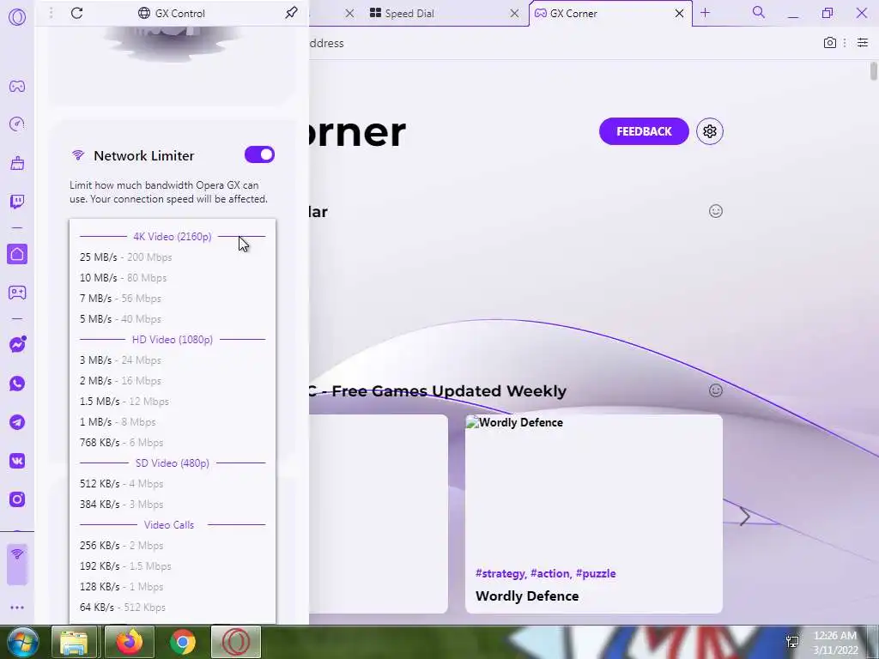Open GX Control panel drag-handle menu dots

click(51, 13)
